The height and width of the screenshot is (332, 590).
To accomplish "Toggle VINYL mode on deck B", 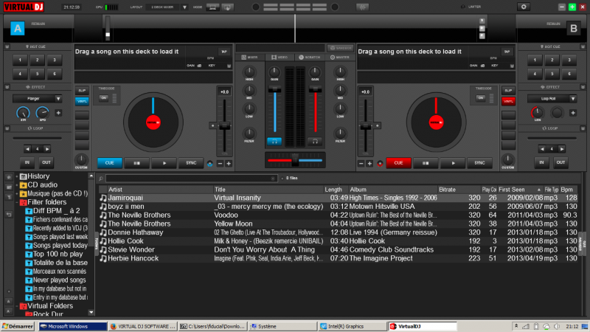I will click(508, 101).
